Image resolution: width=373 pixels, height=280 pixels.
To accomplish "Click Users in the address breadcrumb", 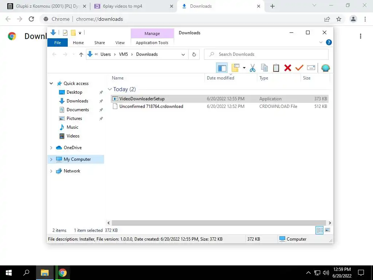I will [x=105, y=54].
